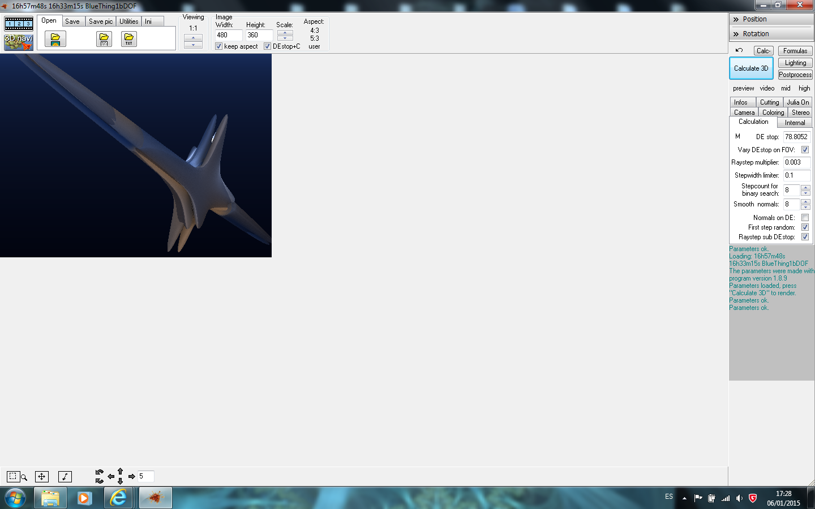Click the undo arrow beside Calc-
Image resolution: width=815 pixels, height=509 pixels.
tap(739, 50)
